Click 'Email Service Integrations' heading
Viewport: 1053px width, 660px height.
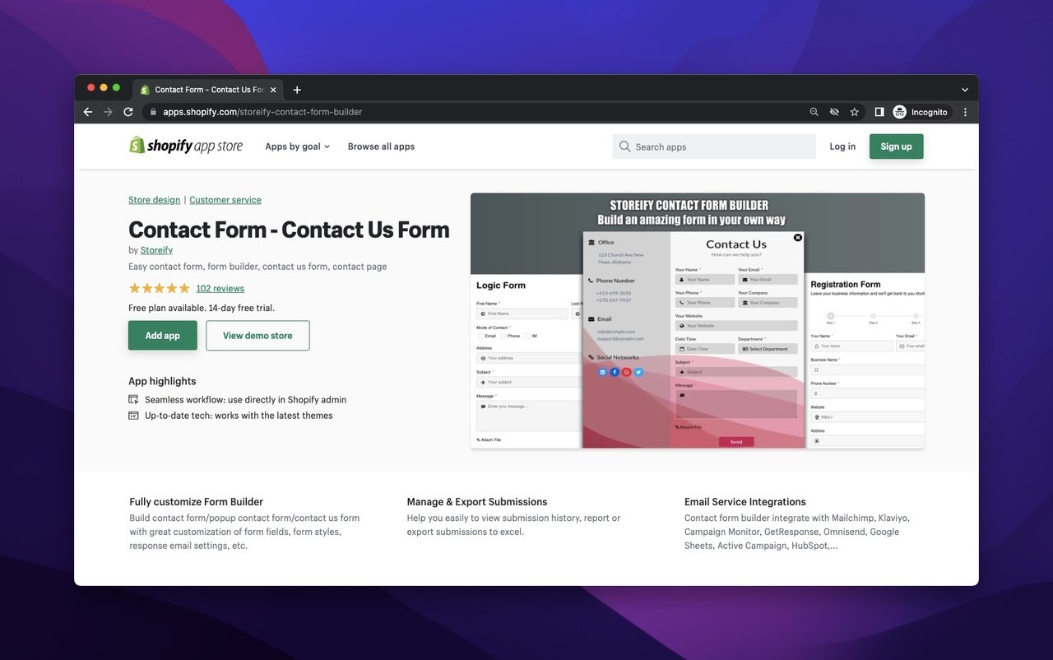[x=745, y=502]
